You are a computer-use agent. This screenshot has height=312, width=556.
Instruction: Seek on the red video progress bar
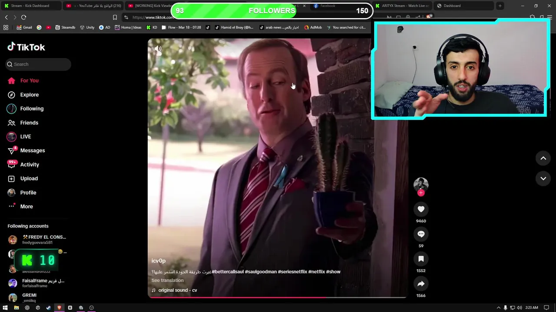point(277,297)
